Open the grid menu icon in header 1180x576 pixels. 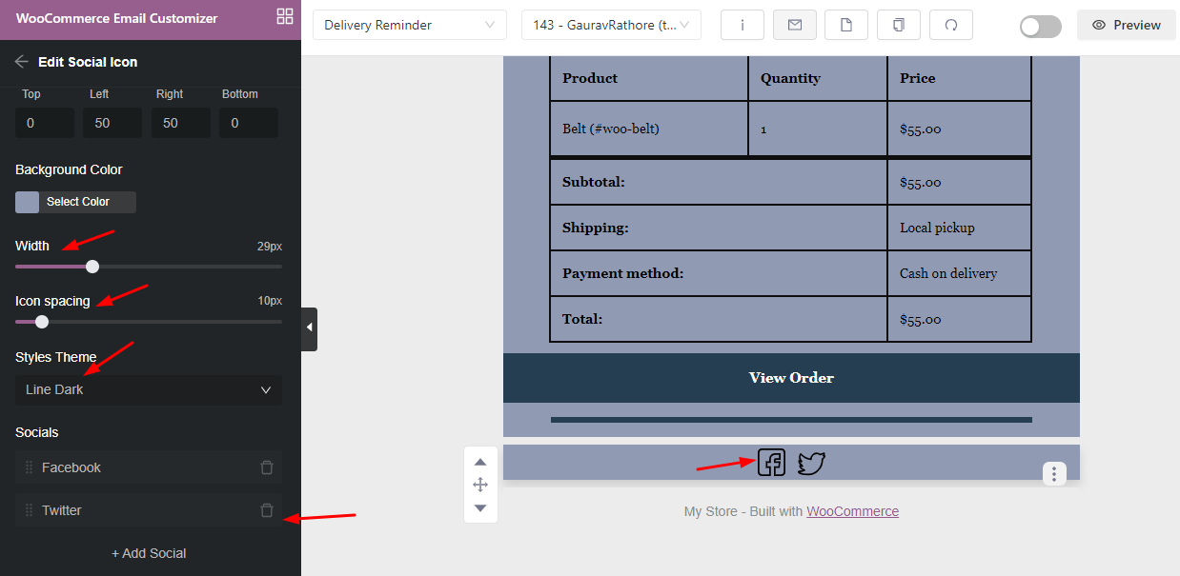coord(284,16)
